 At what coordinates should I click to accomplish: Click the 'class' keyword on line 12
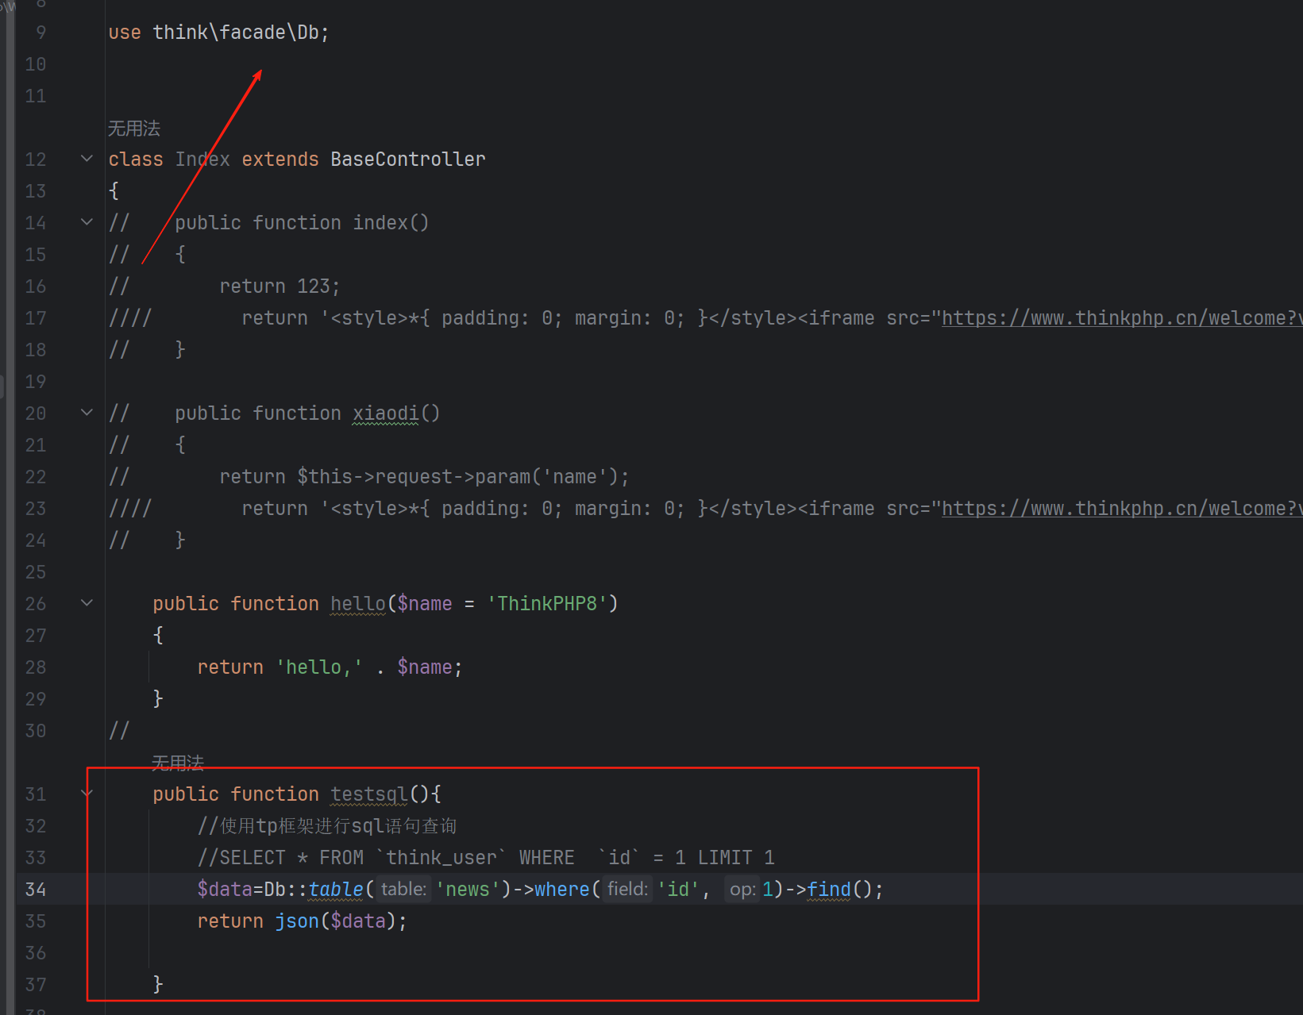(136, 160)
